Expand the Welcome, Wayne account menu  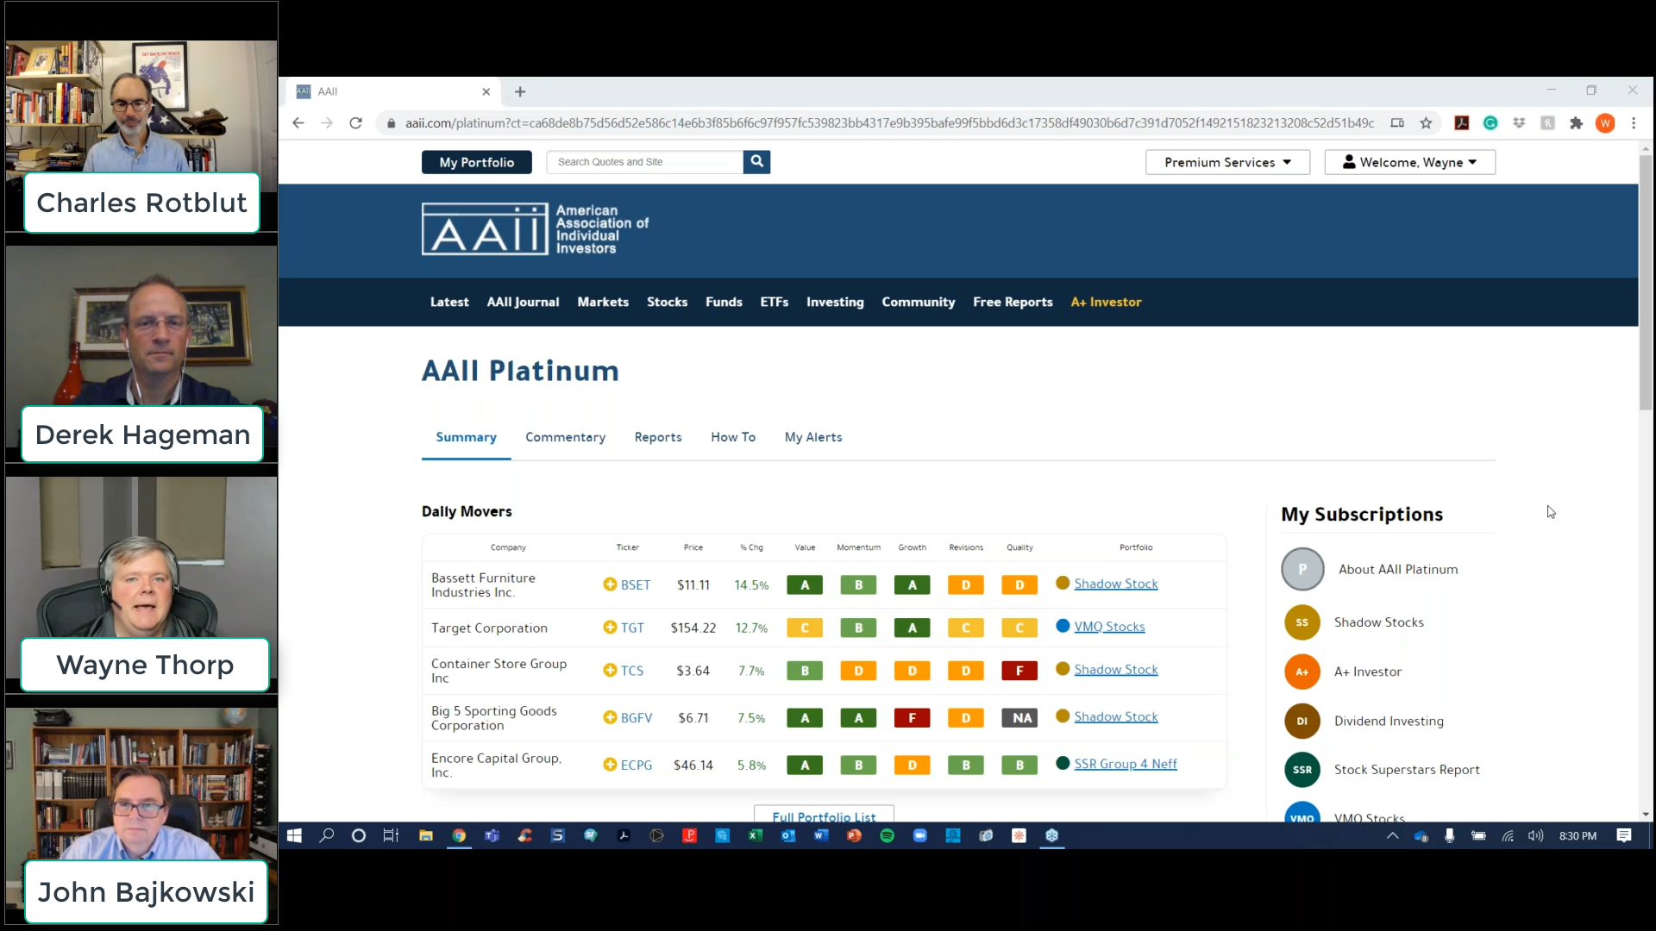click(x=1409, y=162)
